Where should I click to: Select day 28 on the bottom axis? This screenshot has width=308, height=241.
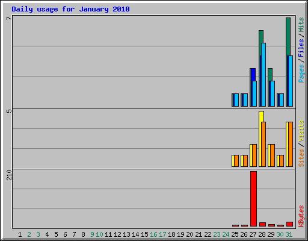(262, 234)
